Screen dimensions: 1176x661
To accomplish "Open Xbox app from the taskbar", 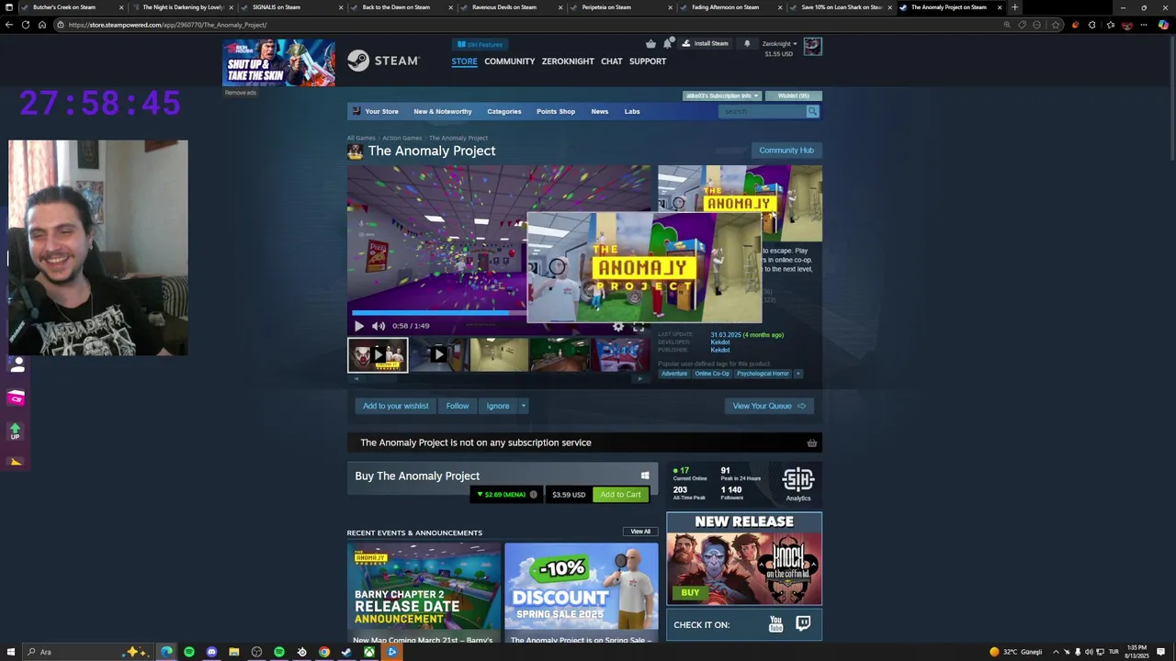I will pos(369,652).
